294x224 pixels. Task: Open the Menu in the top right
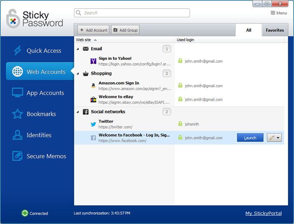click(x=279, y=13)
